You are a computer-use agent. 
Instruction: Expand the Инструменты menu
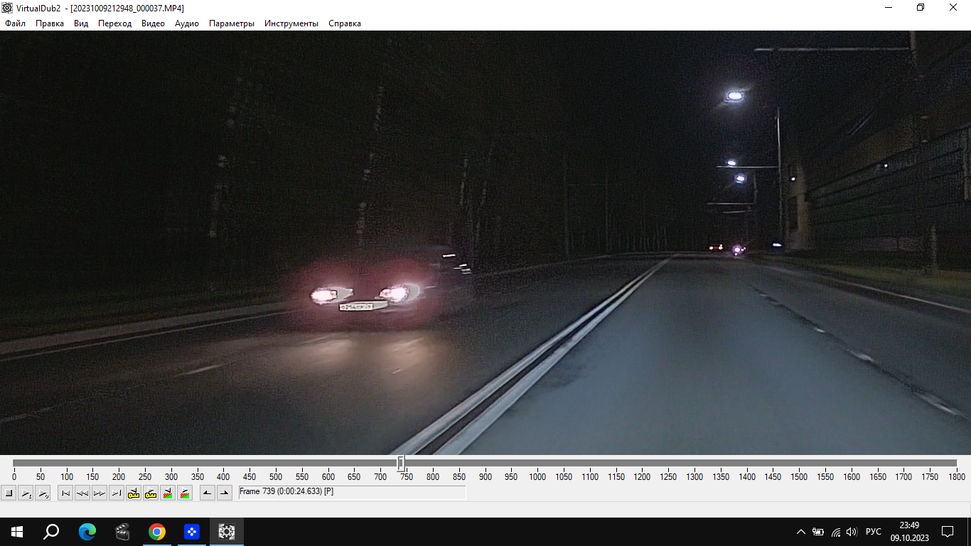[291, 23]
